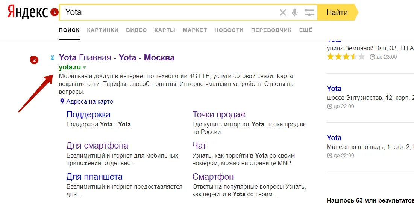Open Yota listing at шоссе Энтузиастов
The image size is (414, 203).
[334, 89]
